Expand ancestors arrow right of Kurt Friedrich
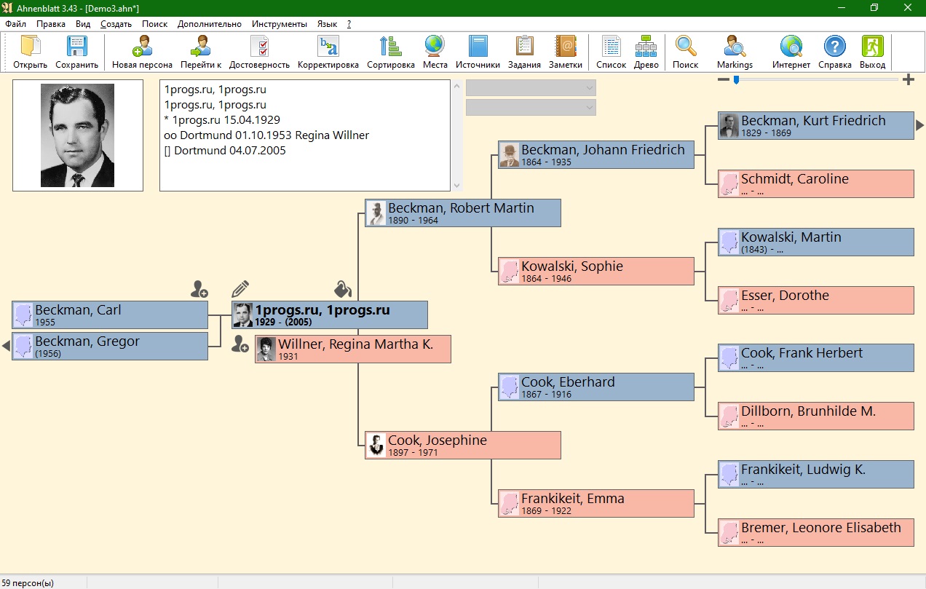Viewport: 926px width, 589px height. 919,125
